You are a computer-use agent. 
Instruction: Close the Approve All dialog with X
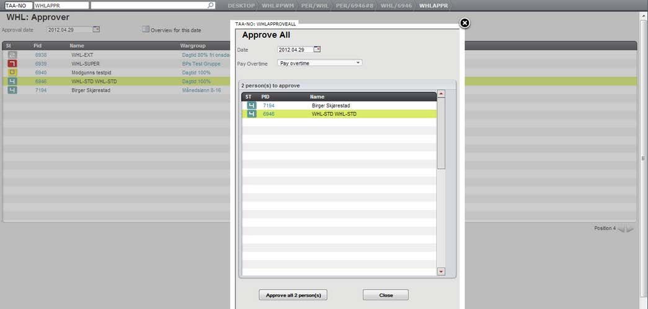(x=464, y=24)
